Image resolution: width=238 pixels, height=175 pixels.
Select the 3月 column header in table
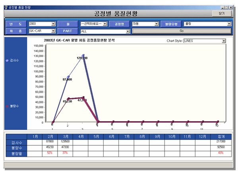pyautogui.click(x=65, y=137)
